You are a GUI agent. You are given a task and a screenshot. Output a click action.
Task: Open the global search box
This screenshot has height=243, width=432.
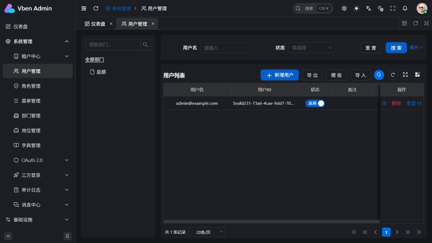[313, 8]
